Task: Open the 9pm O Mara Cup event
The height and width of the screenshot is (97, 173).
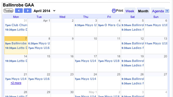Action: [109, 25]
